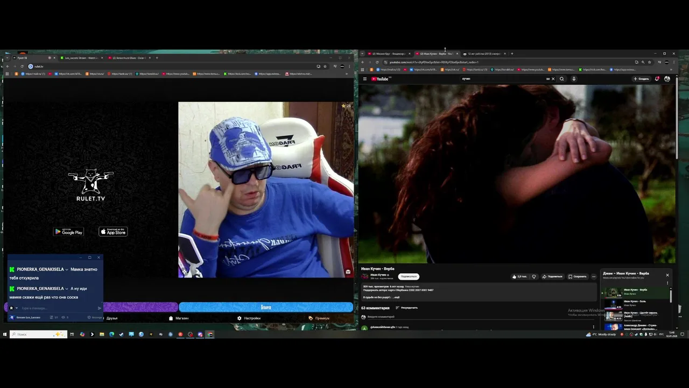Open more actions ellipsis under video

coord(594,276)
